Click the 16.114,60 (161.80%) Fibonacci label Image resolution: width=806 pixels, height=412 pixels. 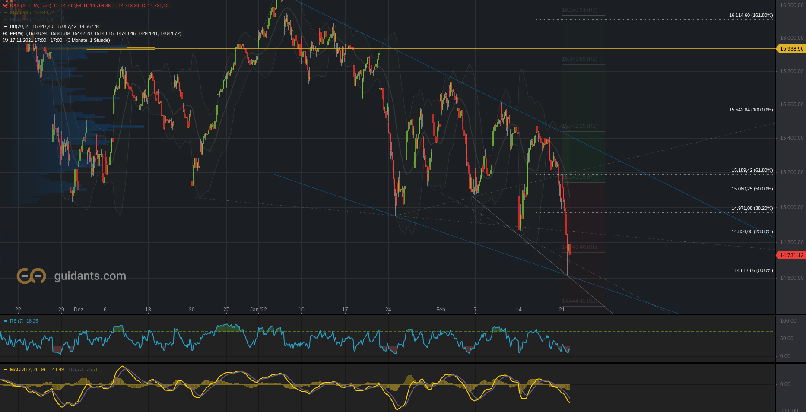[751, 15]
